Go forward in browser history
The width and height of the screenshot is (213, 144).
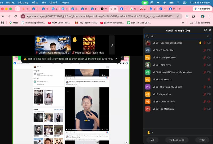tap(9, 16)
